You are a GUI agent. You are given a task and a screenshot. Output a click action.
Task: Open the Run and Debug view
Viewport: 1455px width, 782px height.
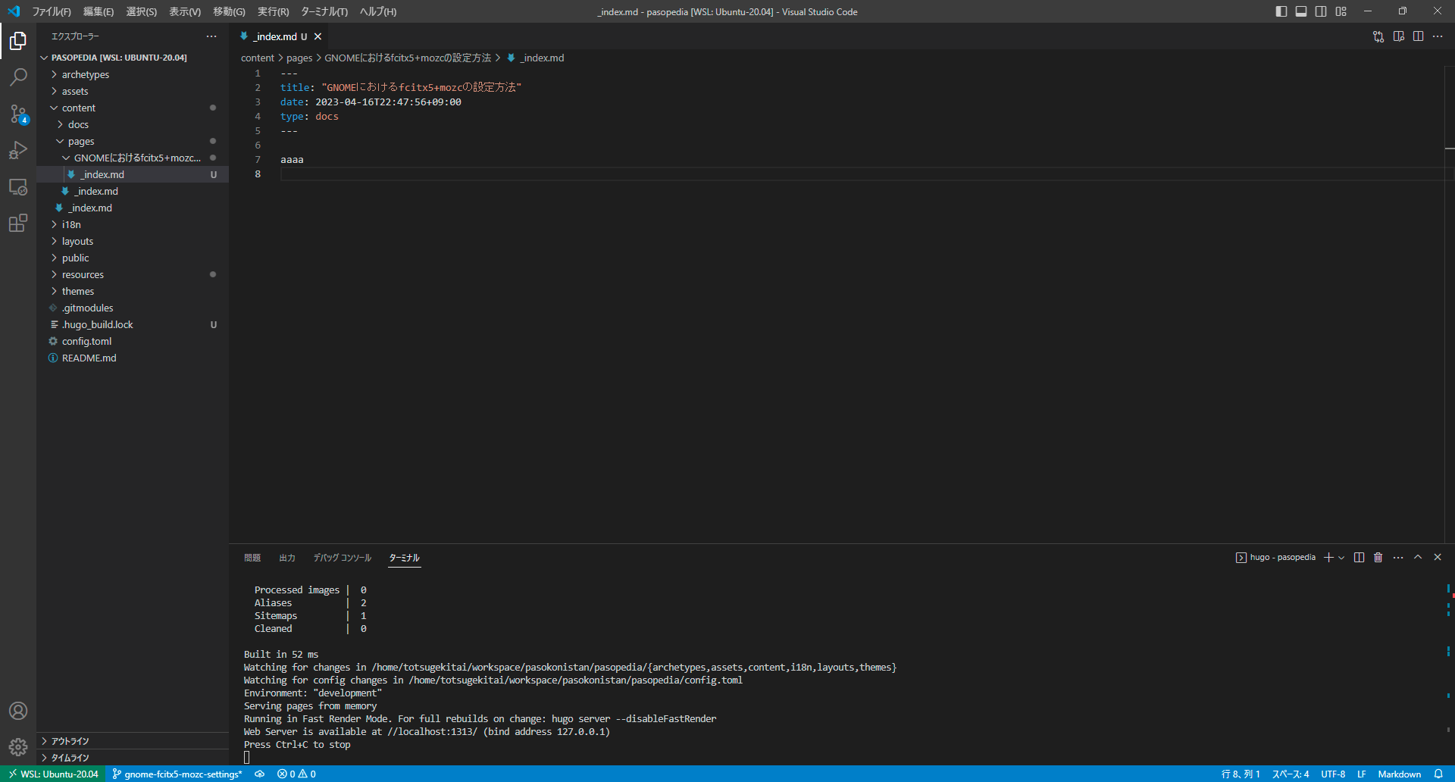click(x=18, y=150)
